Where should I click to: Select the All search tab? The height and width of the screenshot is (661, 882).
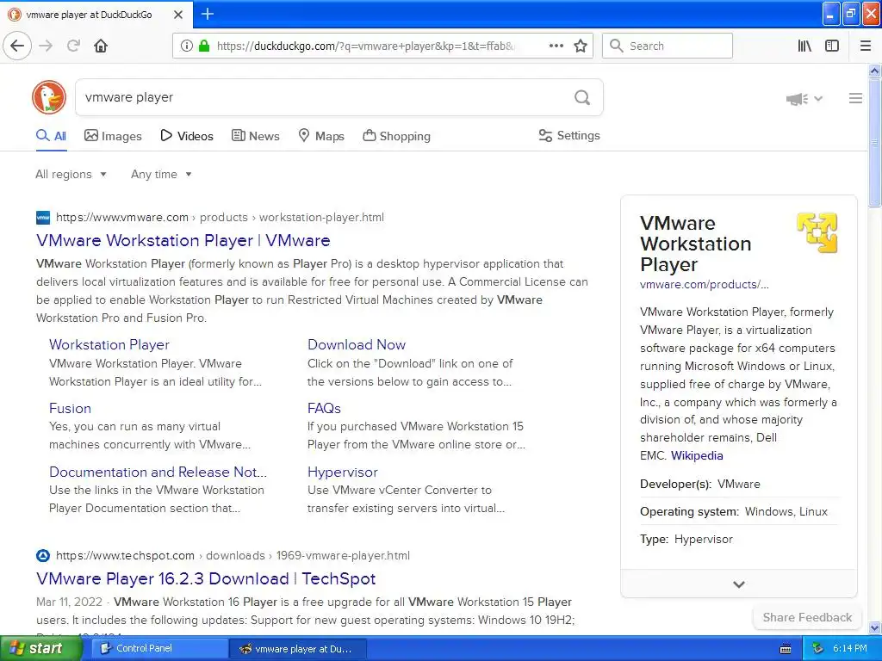pyautogui.click(x=51, y=136)
